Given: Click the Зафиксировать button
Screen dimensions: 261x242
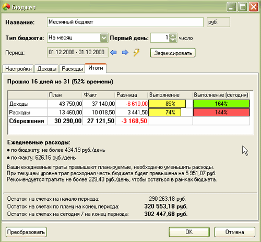Looking at the screenshot, I should coord(173,53).
